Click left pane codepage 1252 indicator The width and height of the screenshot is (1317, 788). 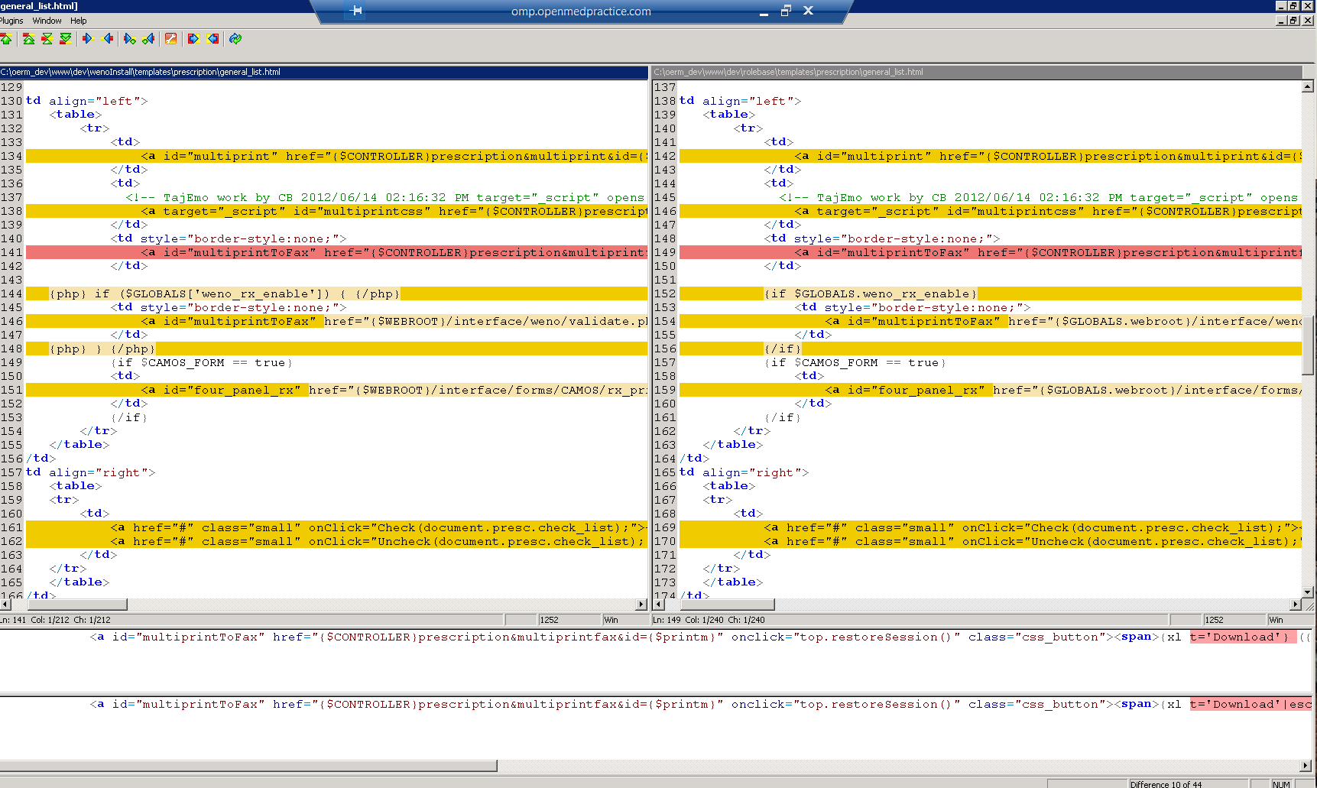click(569, 620)
